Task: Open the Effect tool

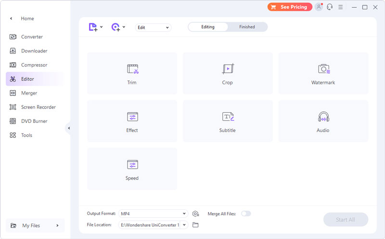Action: [x=132, y=121]
